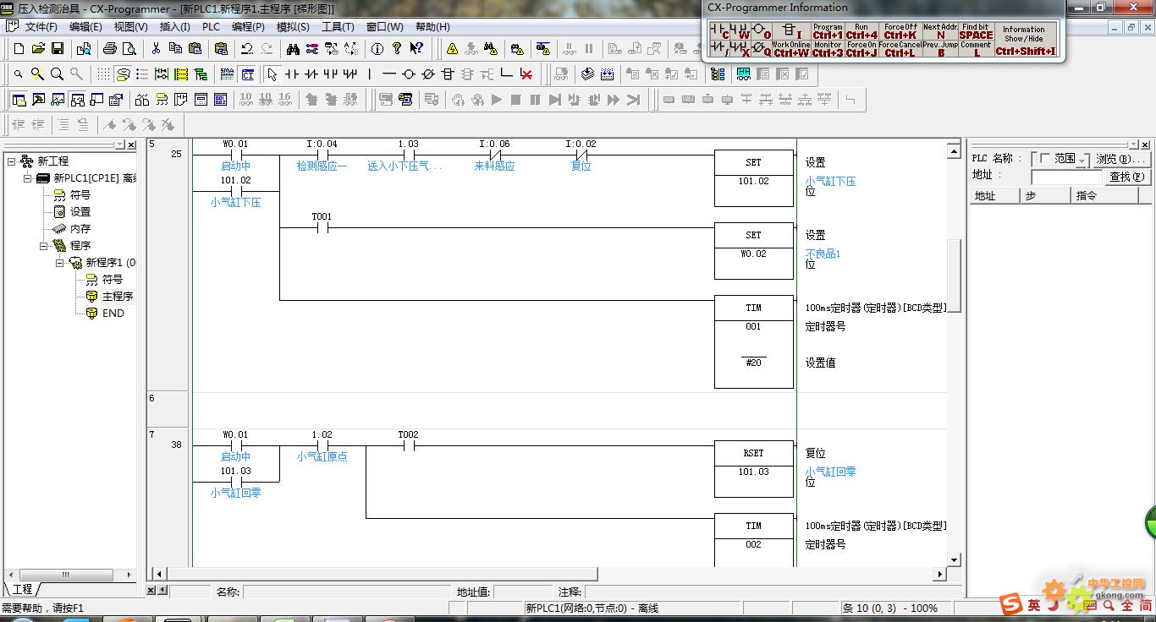Image resolution: width=1156 pixels, height=622 pixels.
Task: Click inside the 地址 input field
Action: 1066,177
